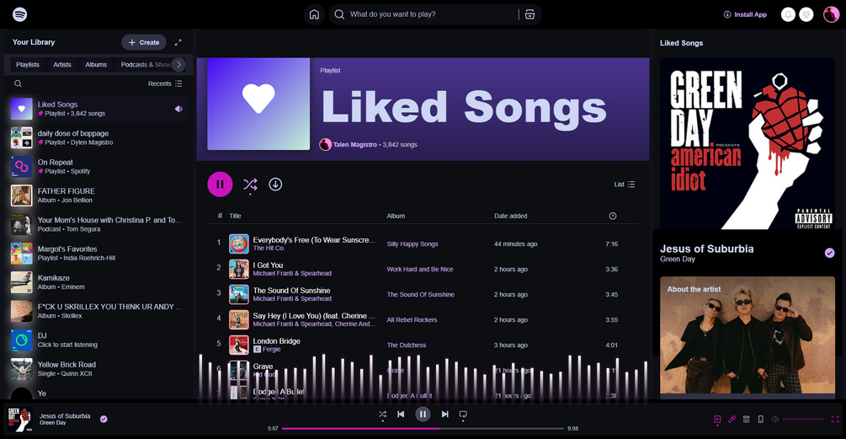The image size is (846, 439).
Task: Click album art thumbnail in player bar
Action: coord(20,420)
